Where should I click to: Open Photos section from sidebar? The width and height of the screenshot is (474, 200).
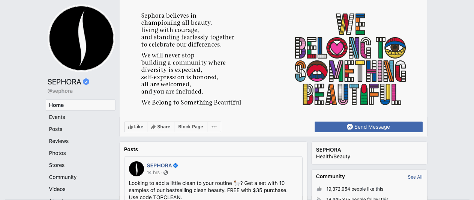(57, 153)
